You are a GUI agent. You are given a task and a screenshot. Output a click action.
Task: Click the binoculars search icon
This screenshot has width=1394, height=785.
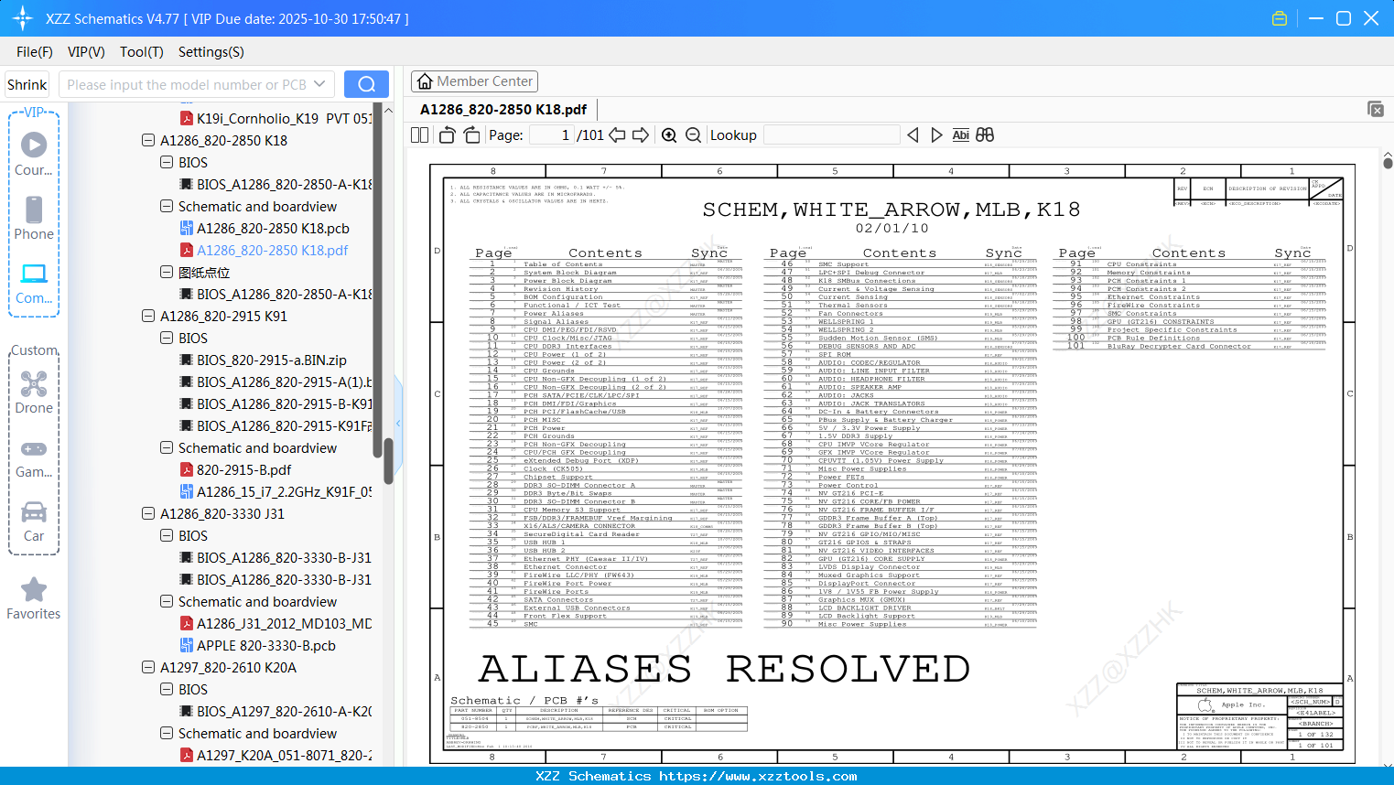985,135
